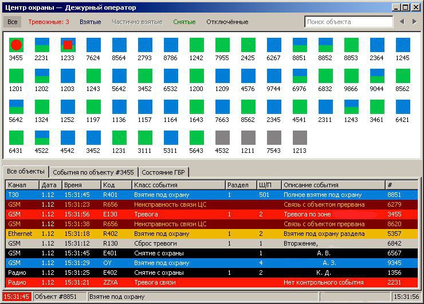Toggle the 'Взятые' filter
The image size is (424, 304).
[x=90, y=22]
